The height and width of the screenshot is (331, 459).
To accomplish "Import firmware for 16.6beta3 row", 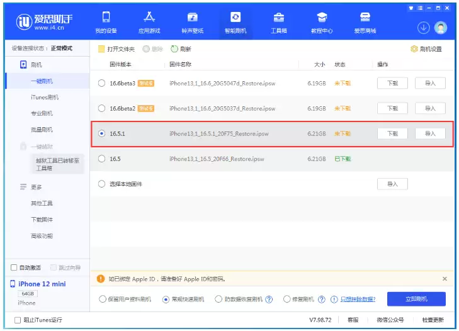I will 430,83.
